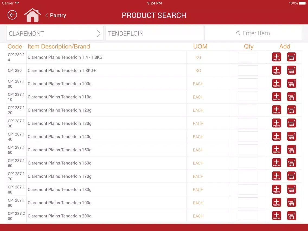Add Tenderloin 170g to pantry
Viewport: 308px width, 231px height.
point(277,176)
